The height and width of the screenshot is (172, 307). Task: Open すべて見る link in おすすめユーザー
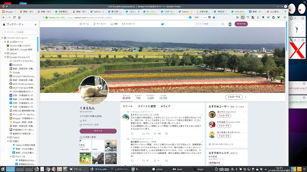pyautogui.click(x=240, y=107)
